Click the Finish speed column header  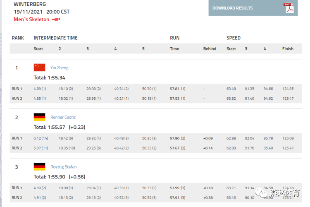[288, 49]
